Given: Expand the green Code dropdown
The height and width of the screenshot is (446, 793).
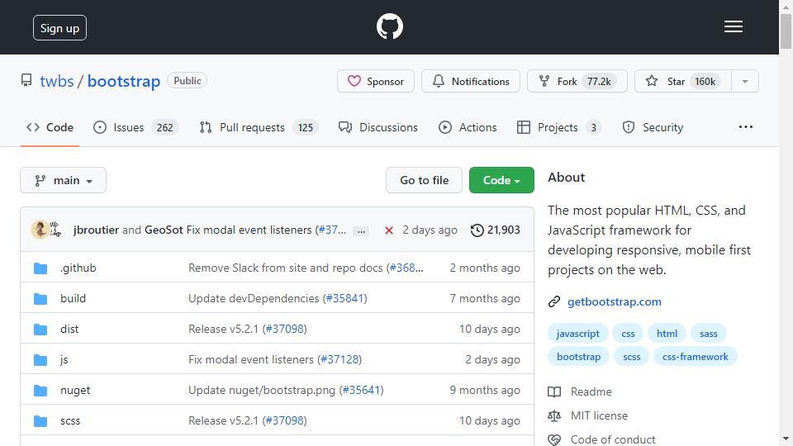Looking at the screenshot, I should tap(501, 181).
